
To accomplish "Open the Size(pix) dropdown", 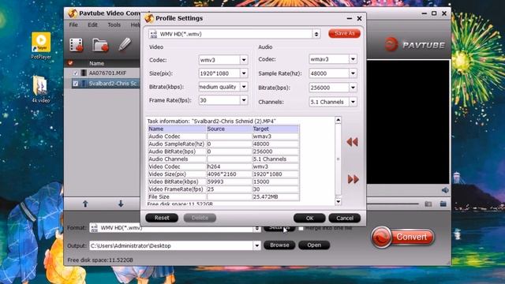I will (244, 73).
